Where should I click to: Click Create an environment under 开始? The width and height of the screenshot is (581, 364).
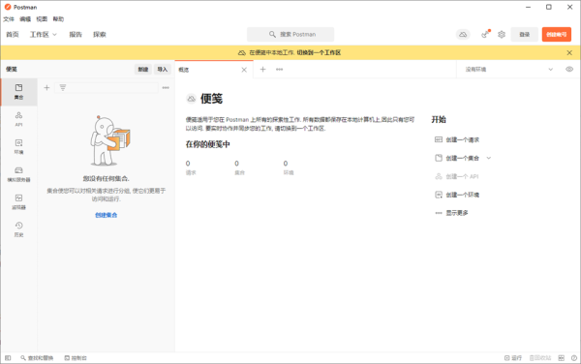(x=457, y=195)
